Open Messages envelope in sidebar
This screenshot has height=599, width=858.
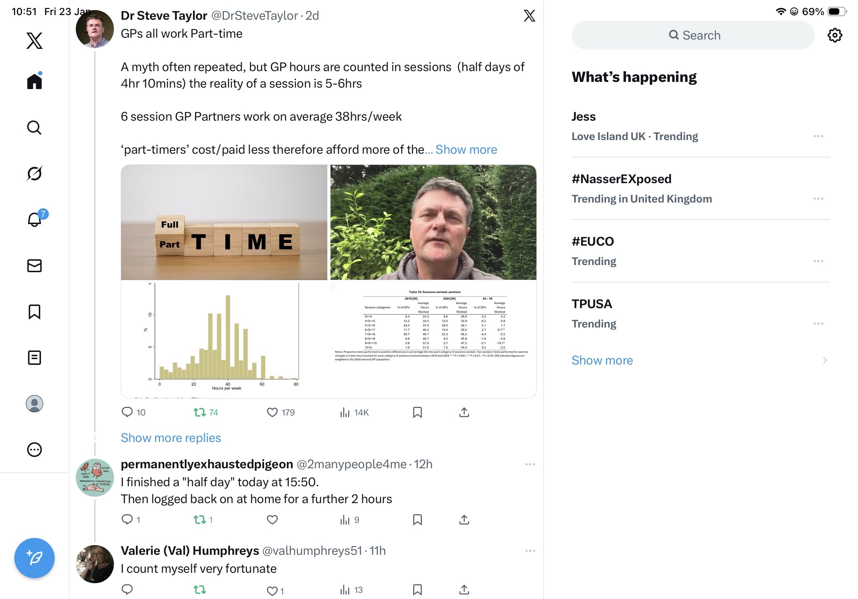click(x=34, y=266)
